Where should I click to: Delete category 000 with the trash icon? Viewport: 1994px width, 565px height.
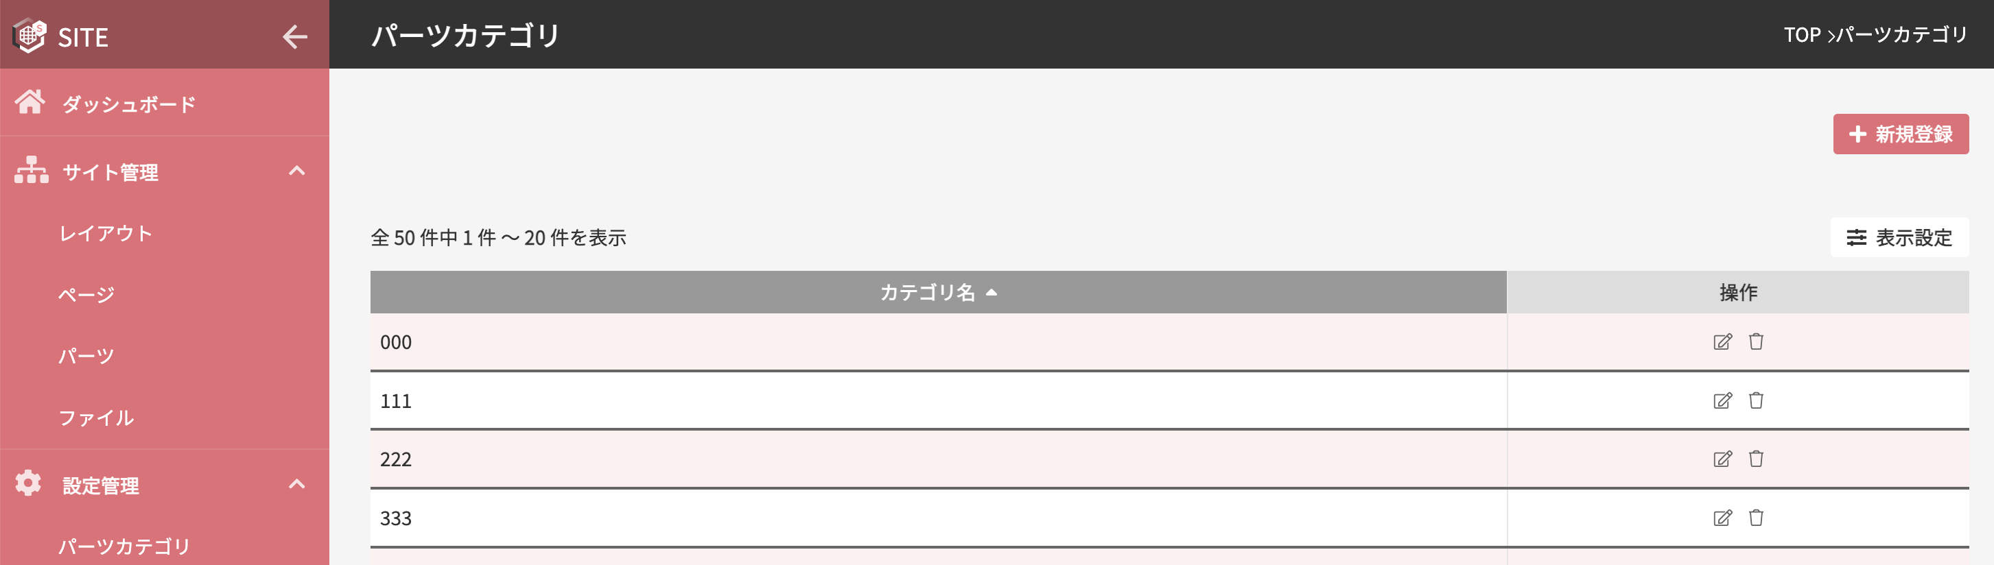[1756, 341]
